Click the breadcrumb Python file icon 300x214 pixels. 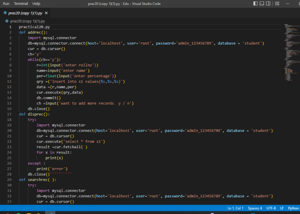coord(7,21)
